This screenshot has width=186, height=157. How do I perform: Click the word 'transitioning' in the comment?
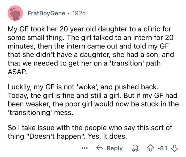tap(30, 113)
